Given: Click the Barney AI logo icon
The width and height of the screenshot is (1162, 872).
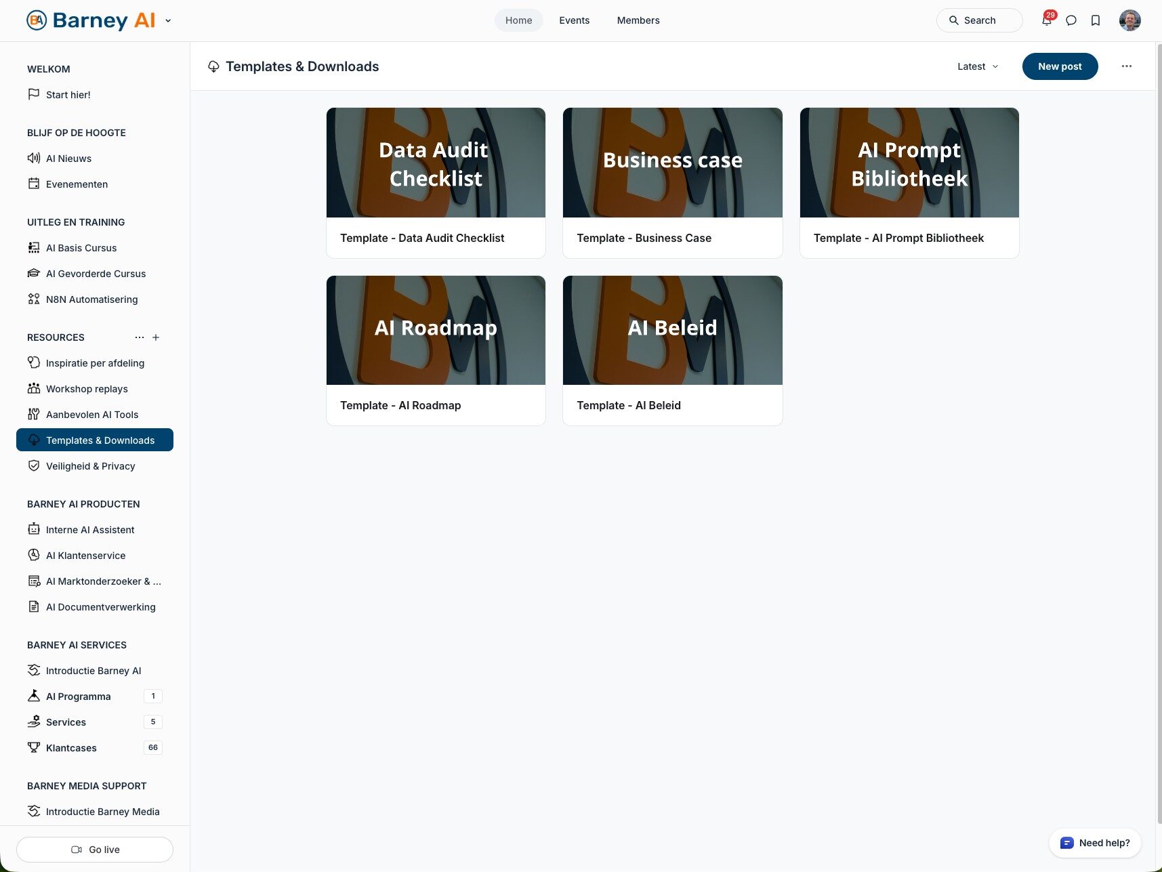Looking at the screenshot, I should tap(37, 20).
